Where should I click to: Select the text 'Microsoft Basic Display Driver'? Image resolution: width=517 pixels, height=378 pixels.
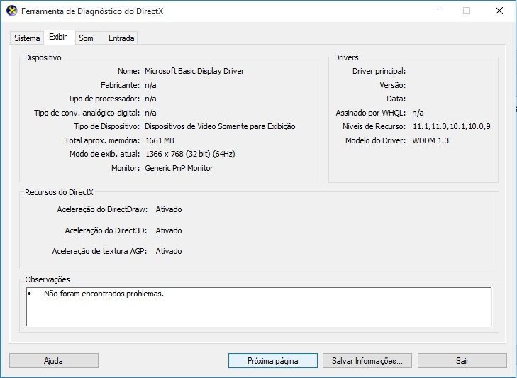[194, 71]
